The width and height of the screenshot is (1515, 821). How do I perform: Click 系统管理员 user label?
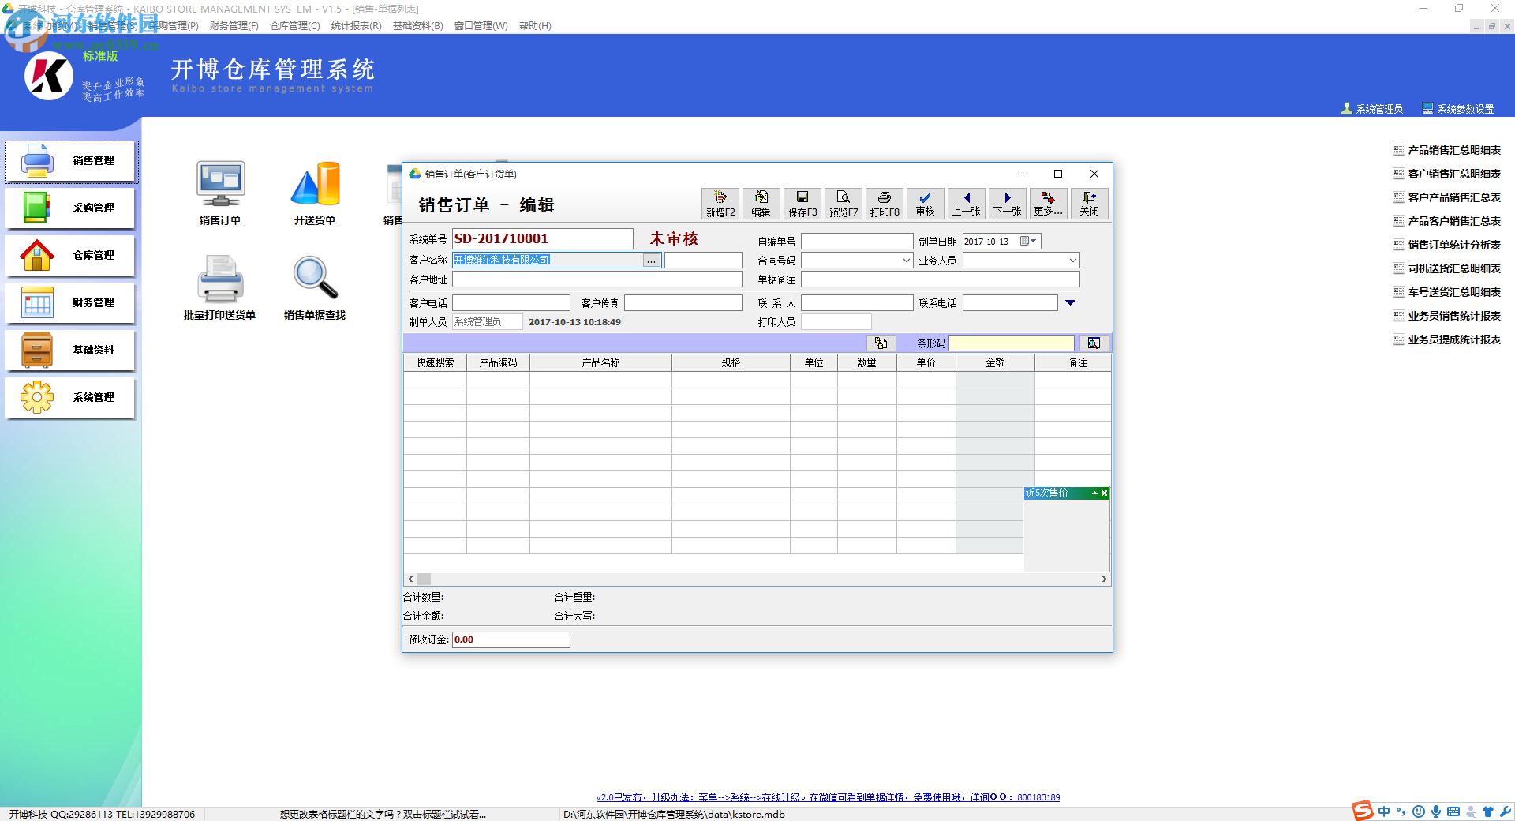[x=1372, y=109]
